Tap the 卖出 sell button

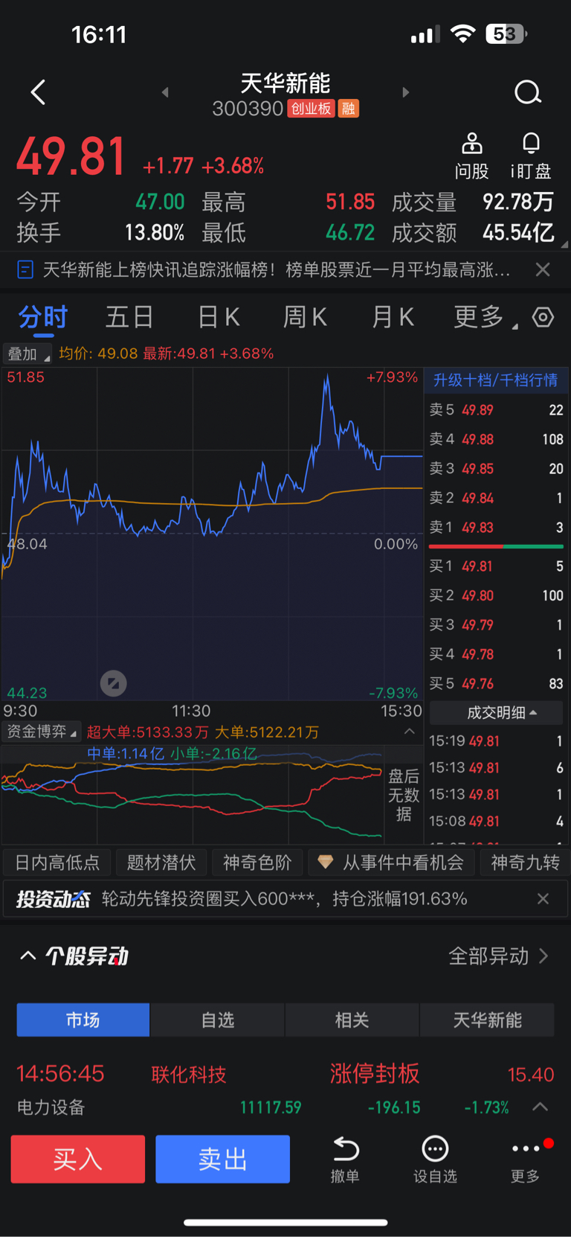click(x=222, y=1159)
